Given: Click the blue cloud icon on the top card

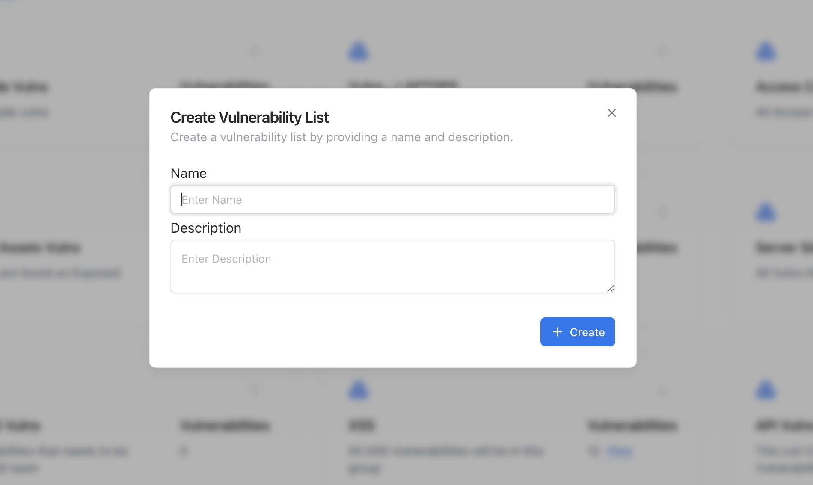Looking at the screenshot, I should [x=359, y=50].
